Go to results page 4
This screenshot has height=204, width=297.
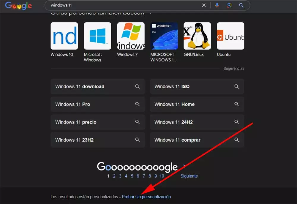pos(126,176)
